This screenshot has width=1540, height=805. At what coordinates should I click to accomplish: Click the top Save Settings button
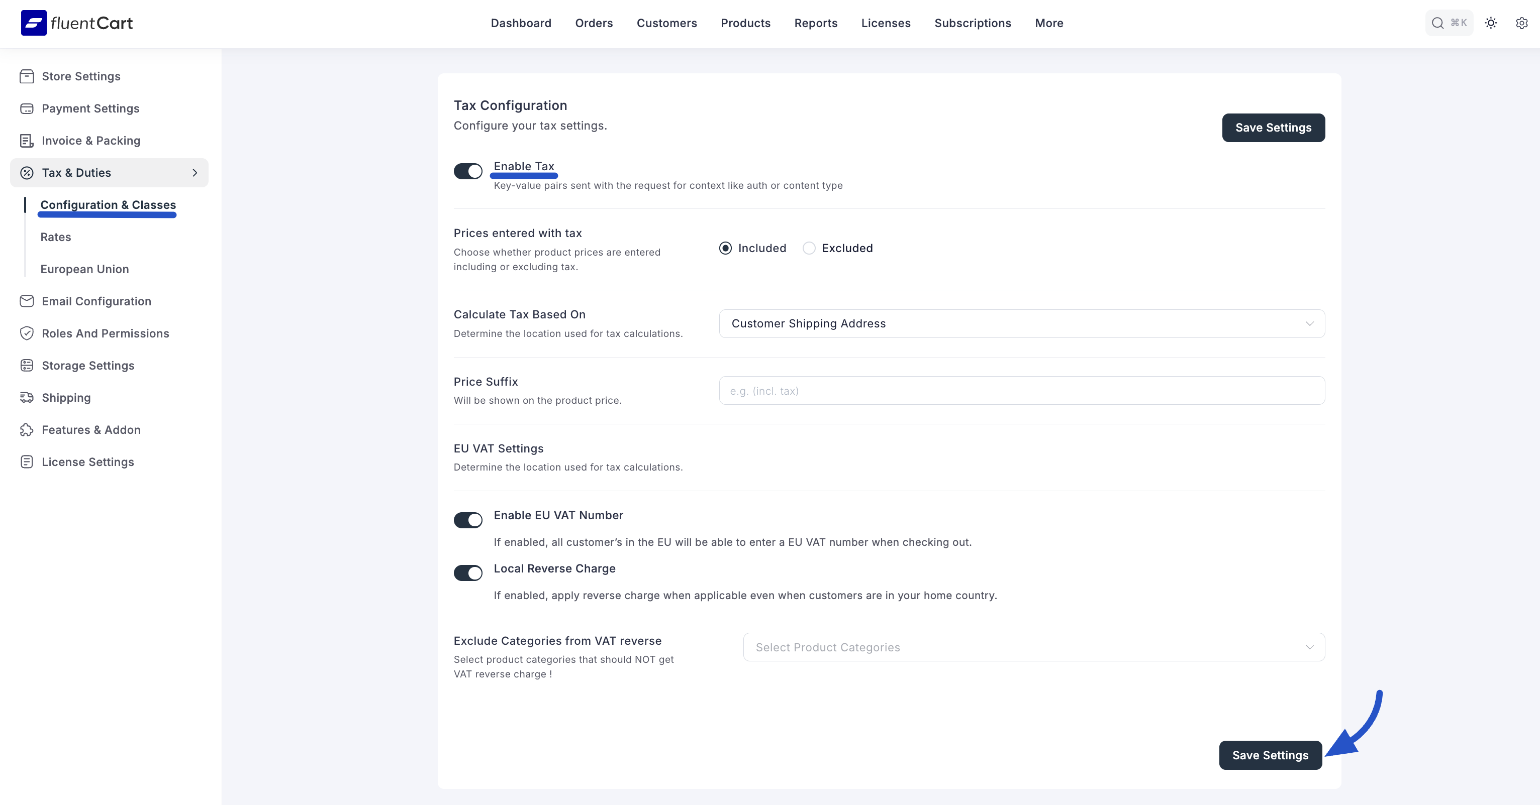(x=1273, y=127)
